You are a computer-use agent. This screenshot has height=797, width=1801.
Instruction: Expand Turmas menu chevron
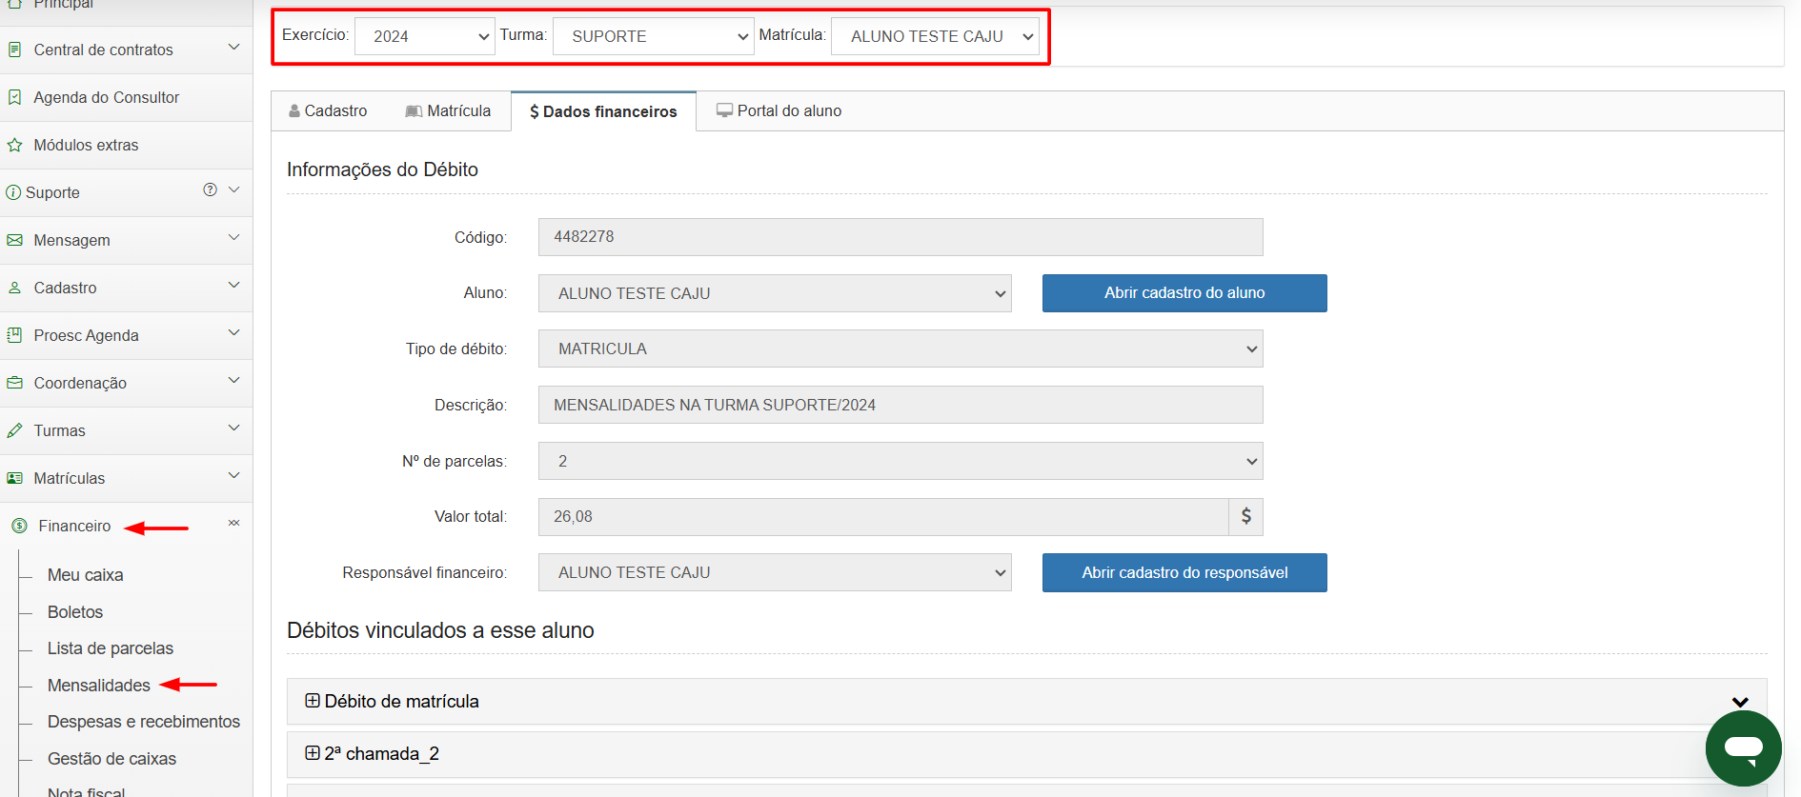pos(233,428)
